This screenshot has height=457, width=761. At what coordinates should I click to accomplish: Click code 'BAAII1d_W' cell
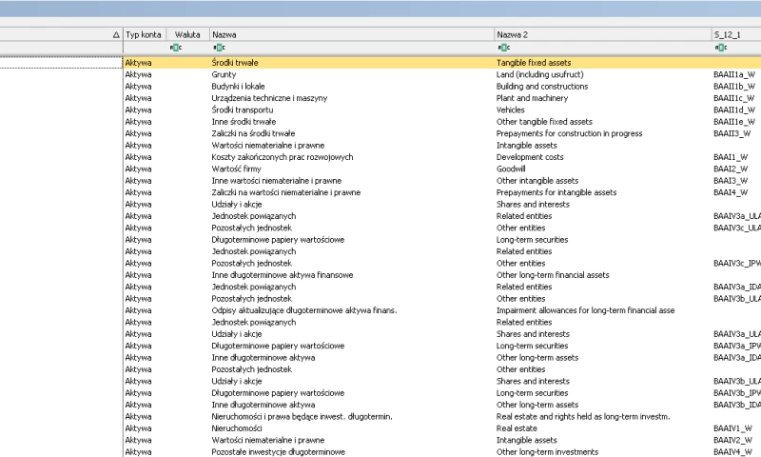point(734,109)
